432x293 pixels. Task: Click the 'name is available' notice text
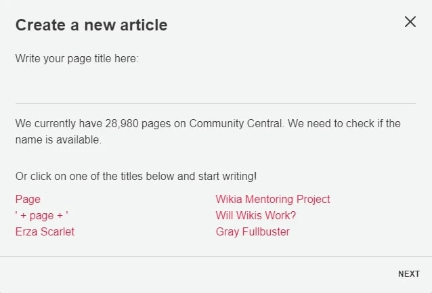(58, 140)
